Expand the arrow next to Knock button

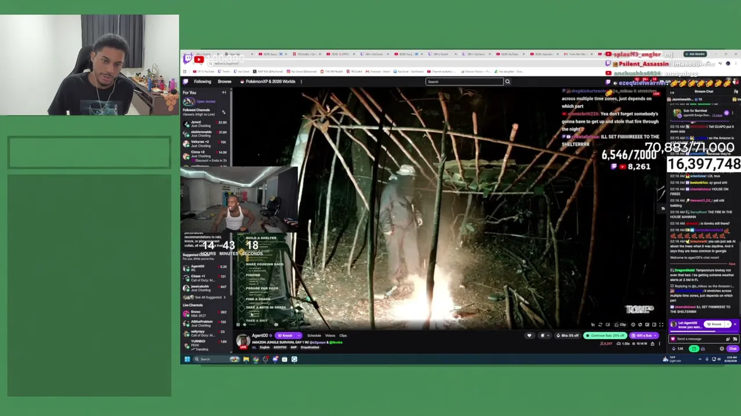pyautogui.click(x=299, y=336)
